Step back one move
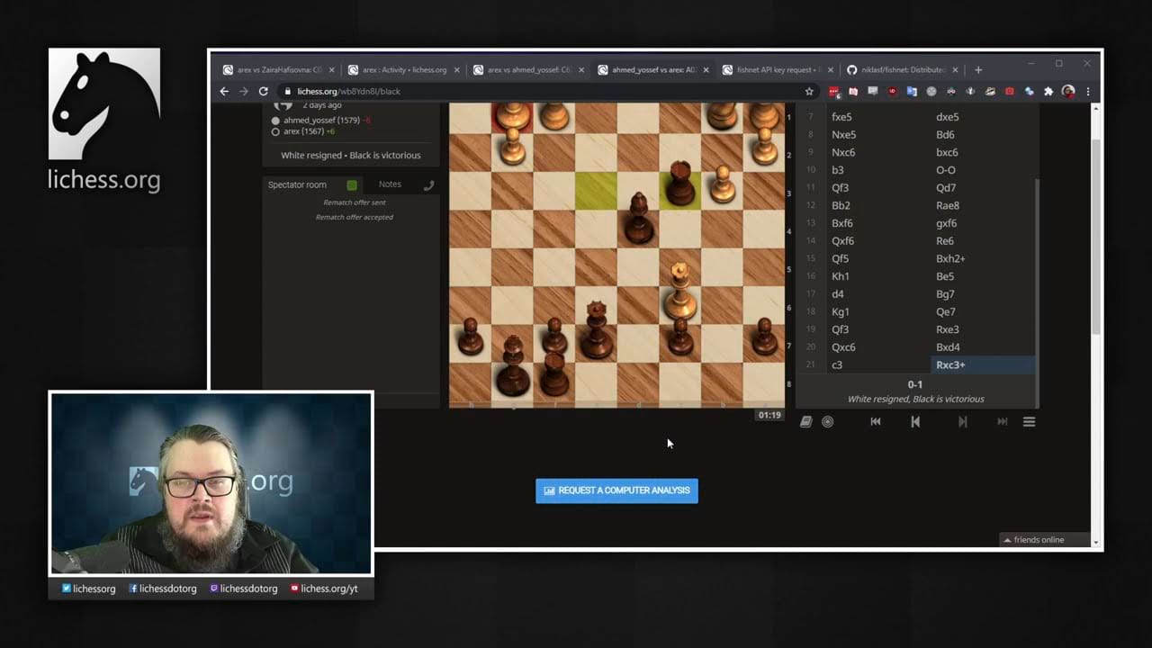Image resolution: width=1152 pixels, height=648 pixels. tap(915, 421)
